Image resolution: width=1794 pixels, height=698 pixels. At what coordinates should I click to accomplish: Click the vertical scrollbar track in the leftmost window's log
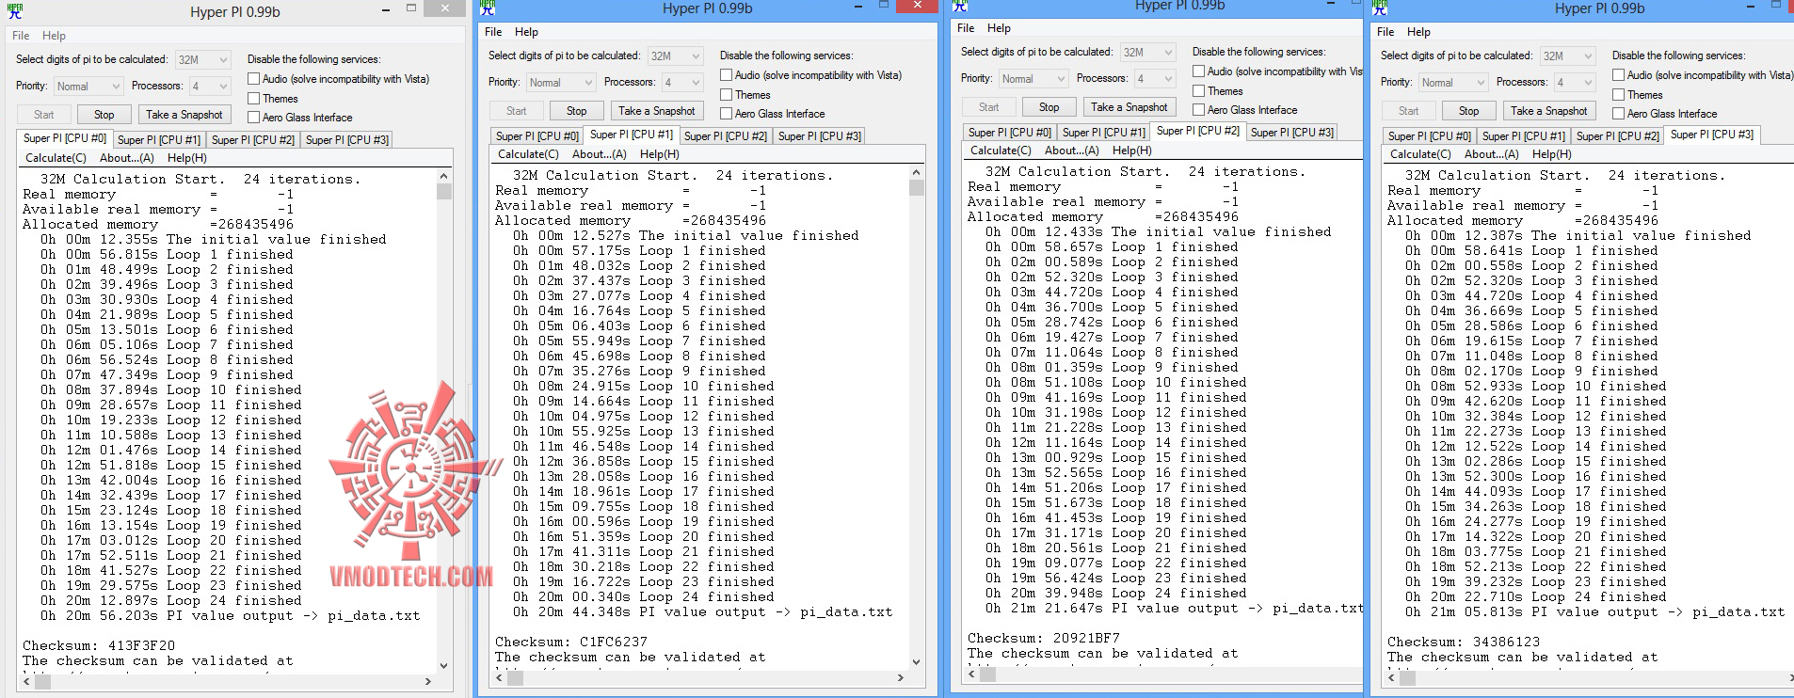click(444, 428)
